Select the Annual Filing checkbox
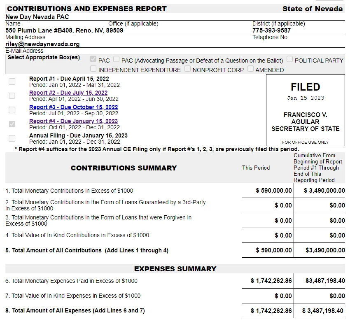This screenshot has height=324, width=350. pos(12,138)
